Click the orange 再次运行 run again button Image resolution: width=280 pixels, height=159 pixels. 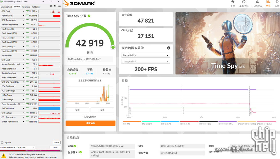pos(90,123)
